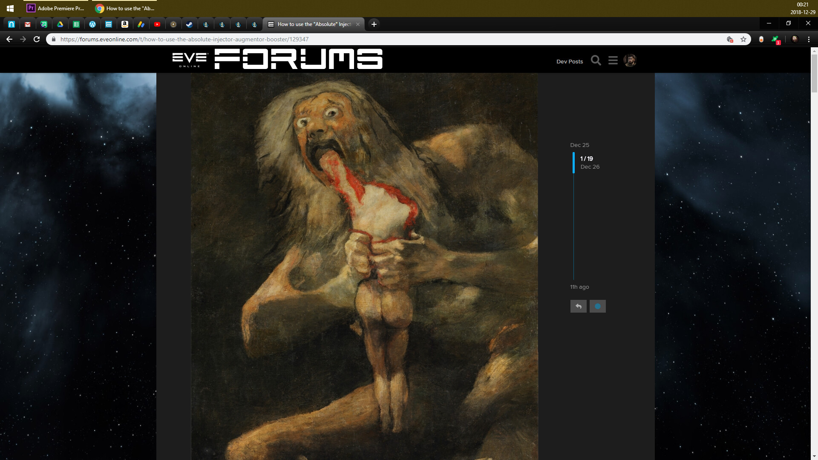Click the "Dec 26" date in the topic timeline
Screen dimensions: 818x460
tap(590, 167)
